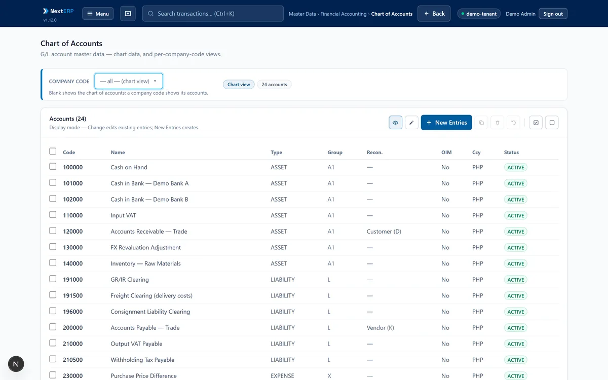Image resolution: width=608 pixels, height=380 pixels.
Task: Click Accounts Receivable — Trade name
Action: coord(149,232)
